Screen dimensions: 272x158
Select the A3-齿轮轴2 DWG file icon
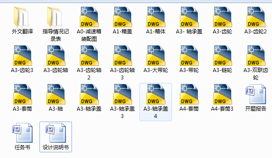89,56
